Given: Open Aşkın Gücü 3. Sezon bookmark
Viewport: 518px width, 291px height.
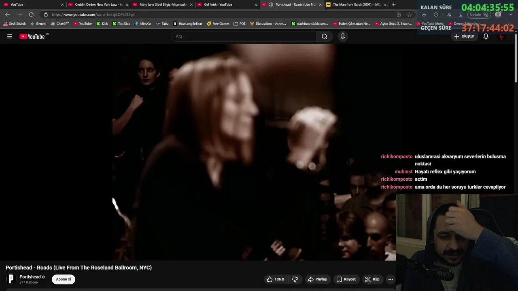Looking at the screenshot, I should (393, 23).
